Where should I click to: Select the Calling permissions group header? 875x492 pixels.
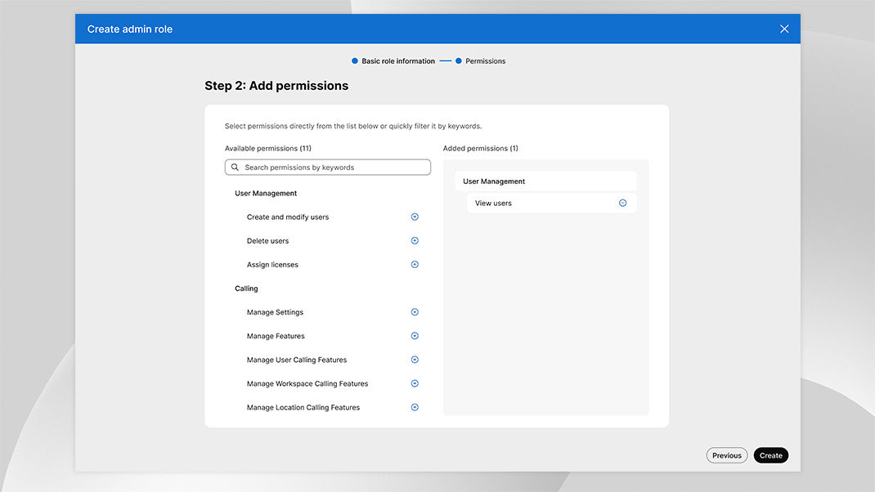click(x=246, y=288)
